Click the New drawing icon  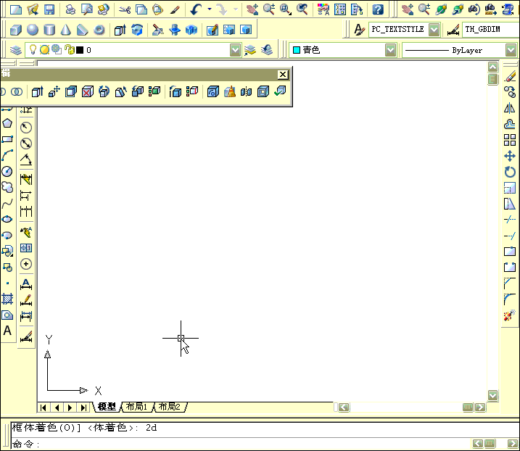[15, 9]
